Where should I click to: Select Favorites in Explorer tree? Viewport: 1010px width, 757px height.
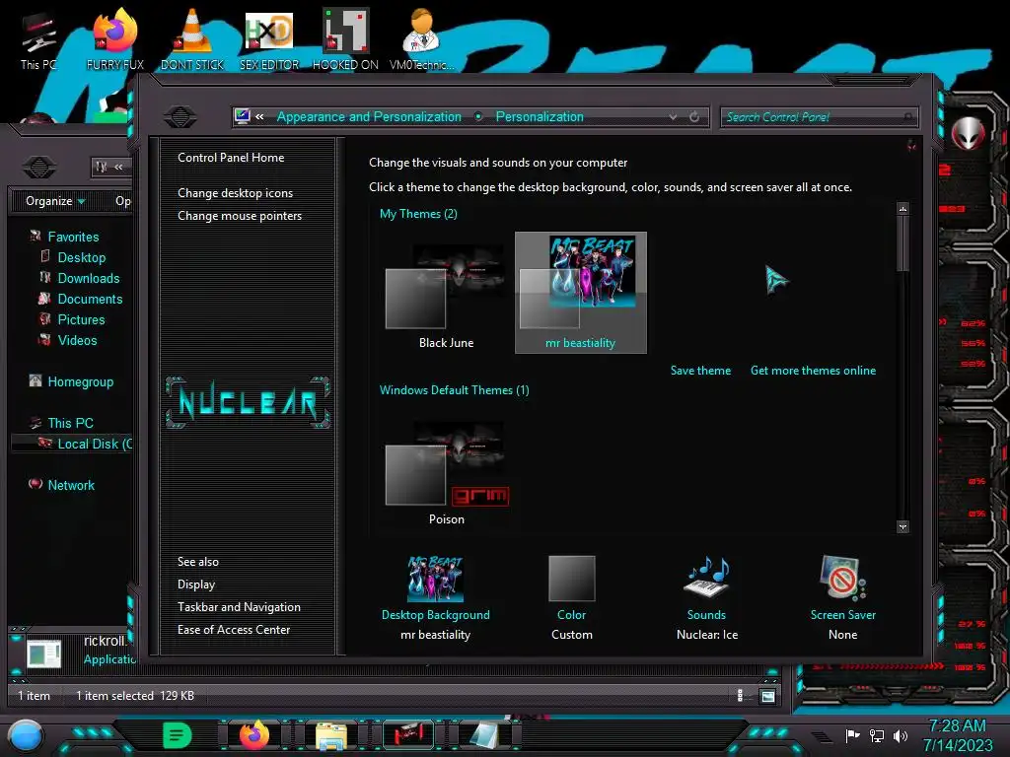(73, 237)
